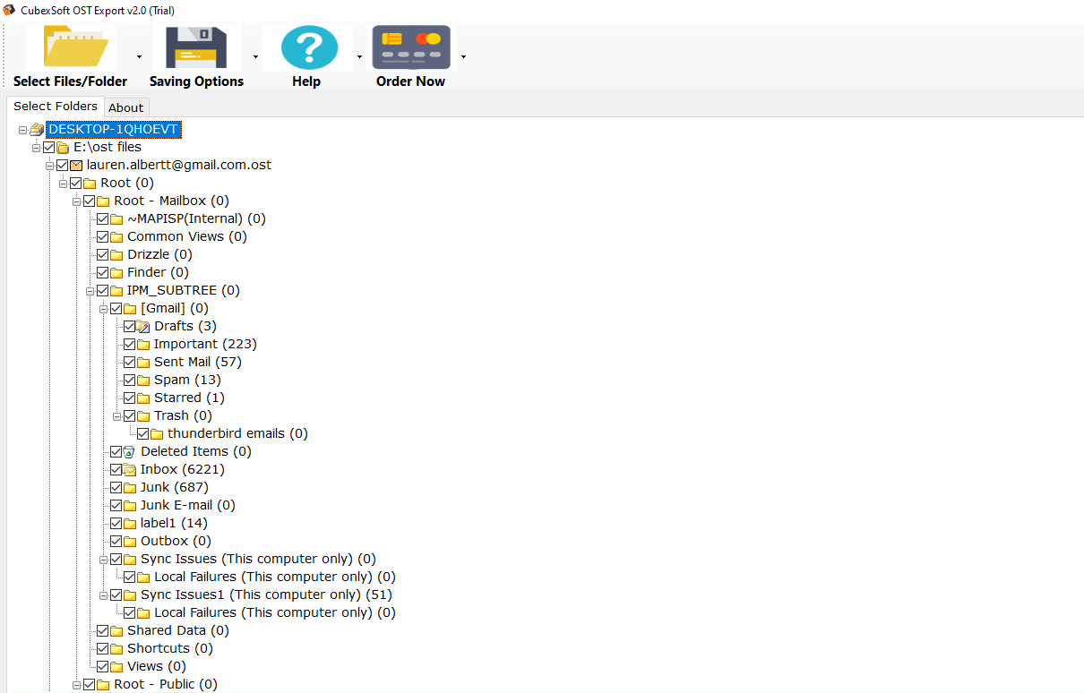Click the DESKTOP-1QHOEVT computer icon
This screenshot has width=1084, height=693.
click(x=37, y=130)
